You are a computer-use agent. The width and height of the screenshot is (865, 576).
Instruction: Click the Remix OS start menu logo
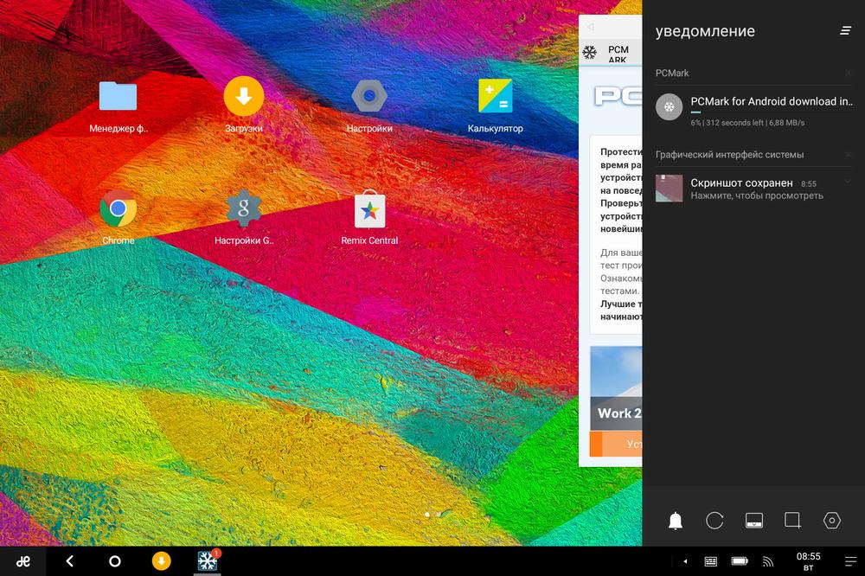pos(24,561)
